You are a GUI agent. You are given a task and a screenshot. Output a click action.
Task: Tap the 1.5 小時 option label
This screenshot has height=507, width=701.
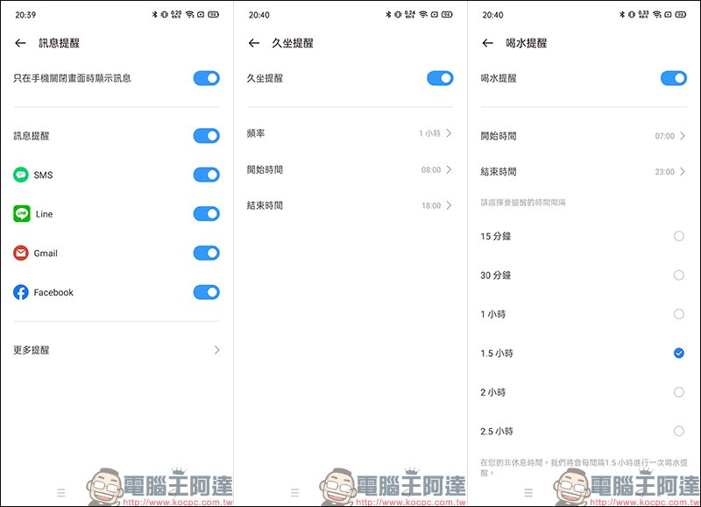pos(497,353)
